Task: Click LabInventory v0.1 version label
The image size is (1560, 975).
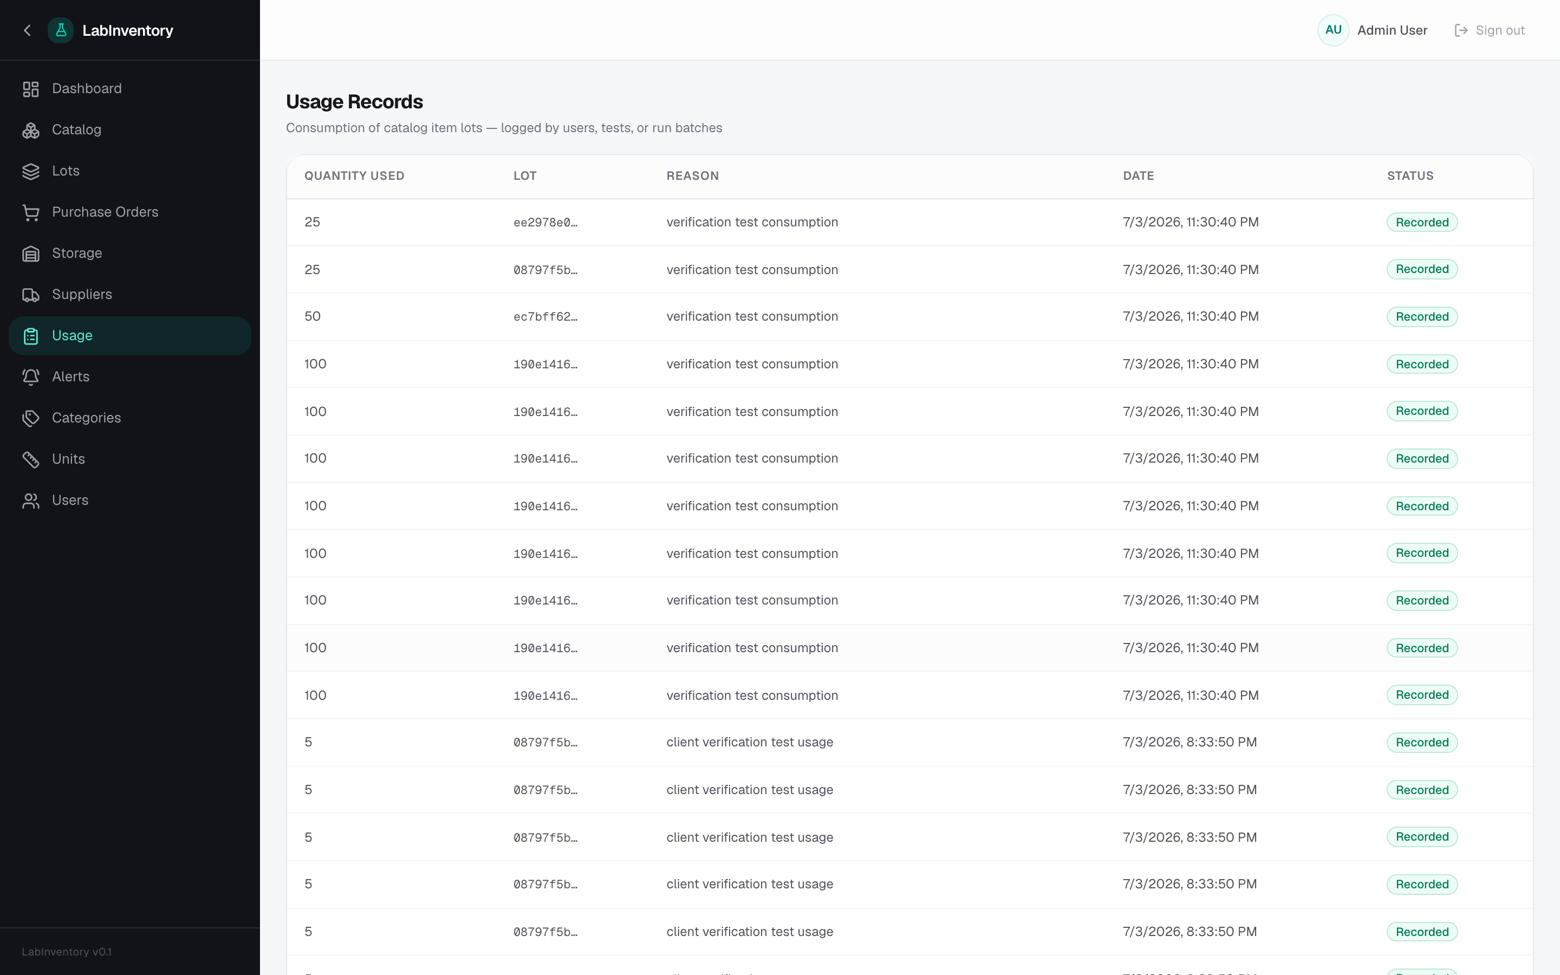Action: (x=67, y=952)
